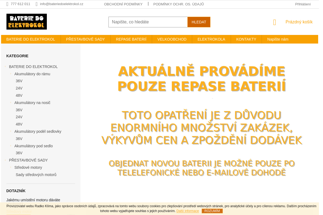Select the Akumulátory pod sedlo category
Screen dimensions: 323x215
33,146
